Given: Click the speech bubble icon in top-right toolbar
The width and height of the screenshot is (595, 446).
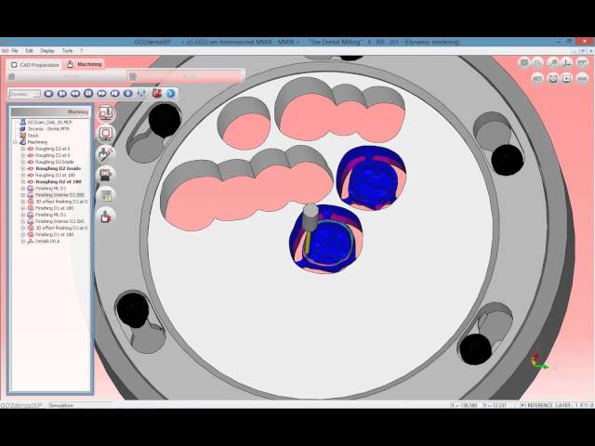Looking at the screenshot, I should (524, 63).
